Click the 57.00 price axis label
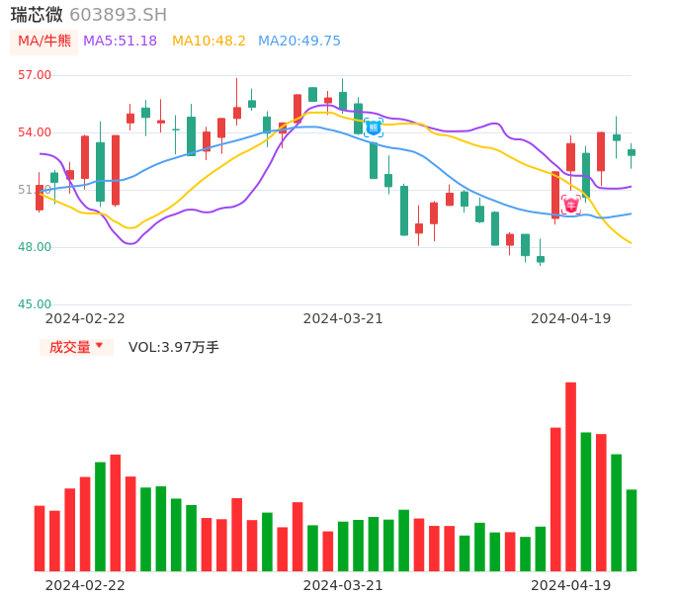The height and width of the screenshot is (599, 678). tap(35, 75)
